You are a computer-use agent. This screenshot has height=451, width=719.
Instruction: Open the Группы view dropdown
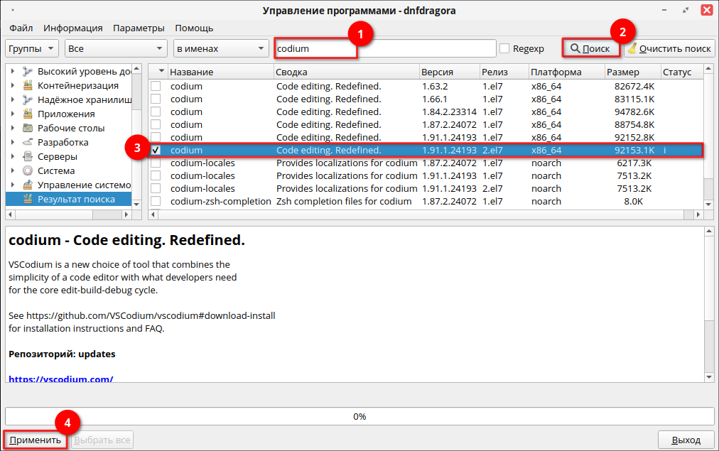[32, 49]
